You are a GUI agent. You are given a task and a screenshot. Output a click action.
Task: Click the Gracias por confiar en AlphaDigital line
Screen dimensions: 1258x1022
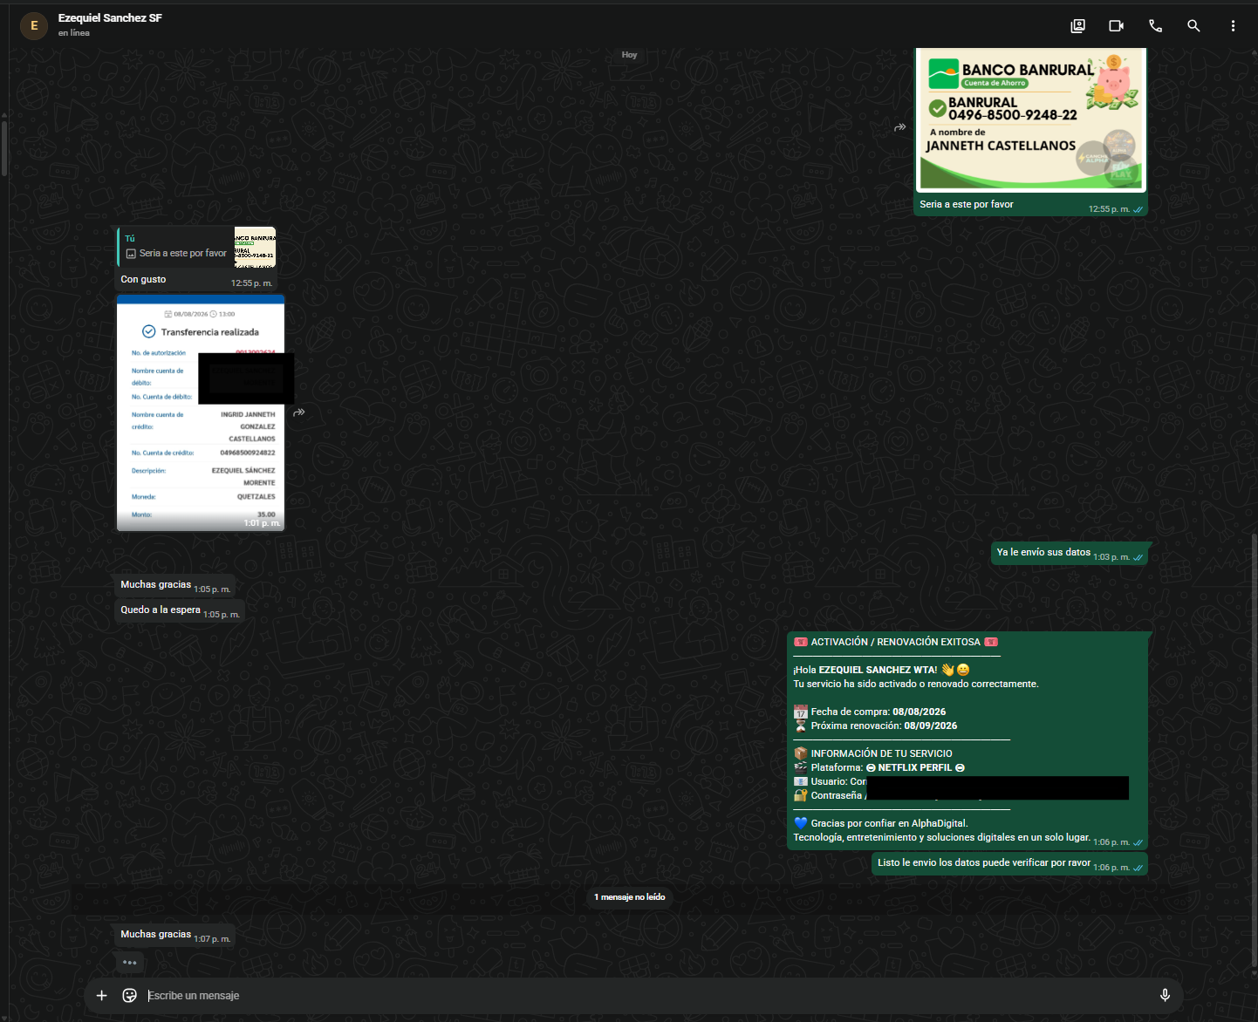881,823
